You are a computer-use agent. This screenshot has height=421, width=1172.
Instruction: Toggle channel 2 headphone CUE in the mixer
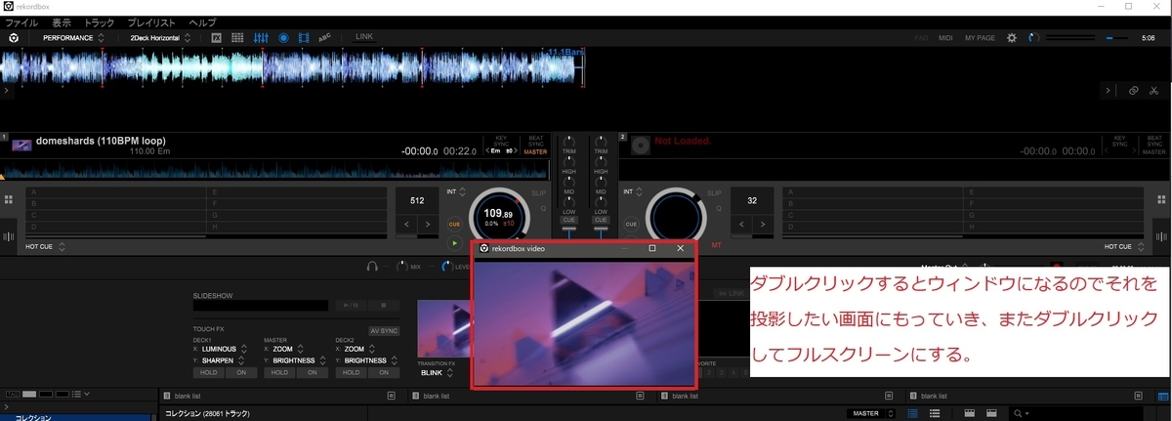coord(600,220)
